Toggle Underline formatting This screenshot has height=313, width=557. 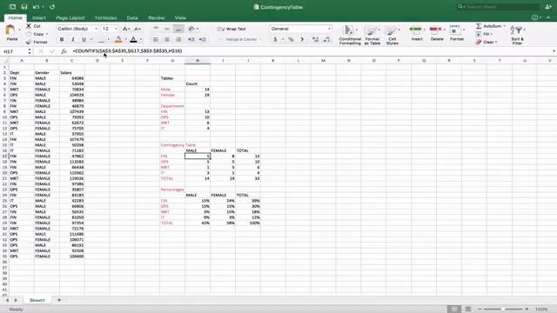point(84,39)
